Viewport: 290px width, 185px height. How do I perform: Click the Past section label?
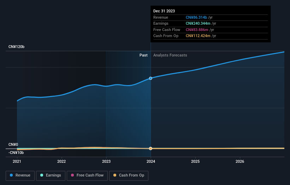pyautogui.click(x=143, y=55)
